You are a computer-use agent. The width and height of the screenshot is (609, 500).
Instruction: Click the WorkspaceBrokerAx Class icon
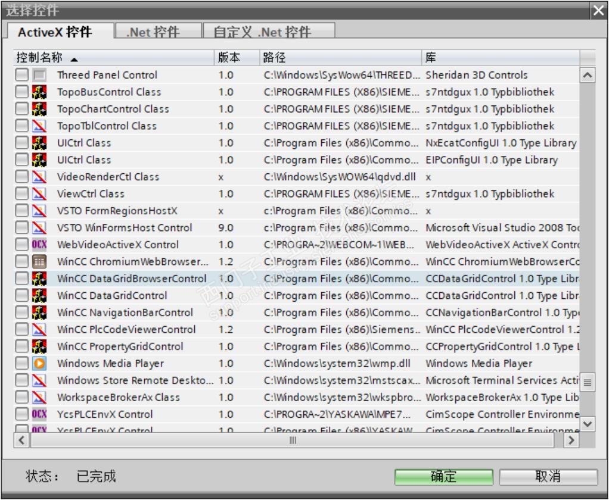tap(39, 398)
